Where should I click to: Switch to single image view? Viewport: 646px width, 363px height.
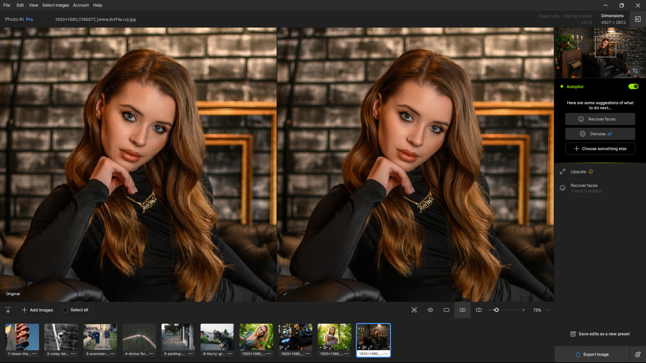pyautogui.click(x=446, y=310)
